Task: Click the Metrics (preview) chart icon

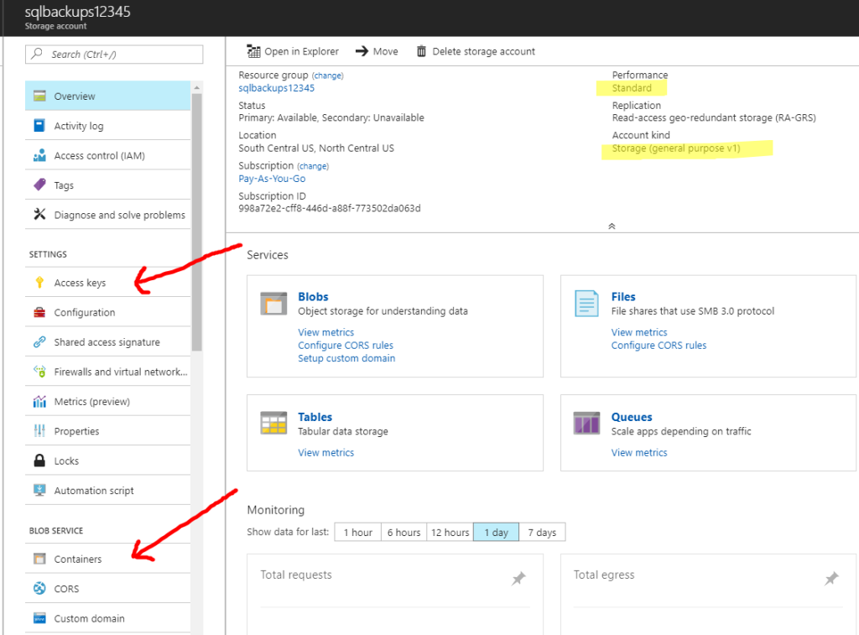Action: point(39,402)
